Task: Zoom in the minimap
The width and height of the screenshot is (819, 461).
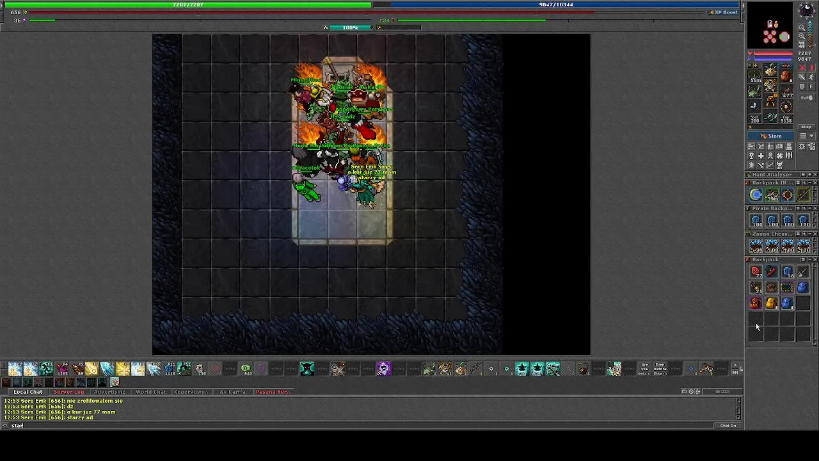Action: 802,36
